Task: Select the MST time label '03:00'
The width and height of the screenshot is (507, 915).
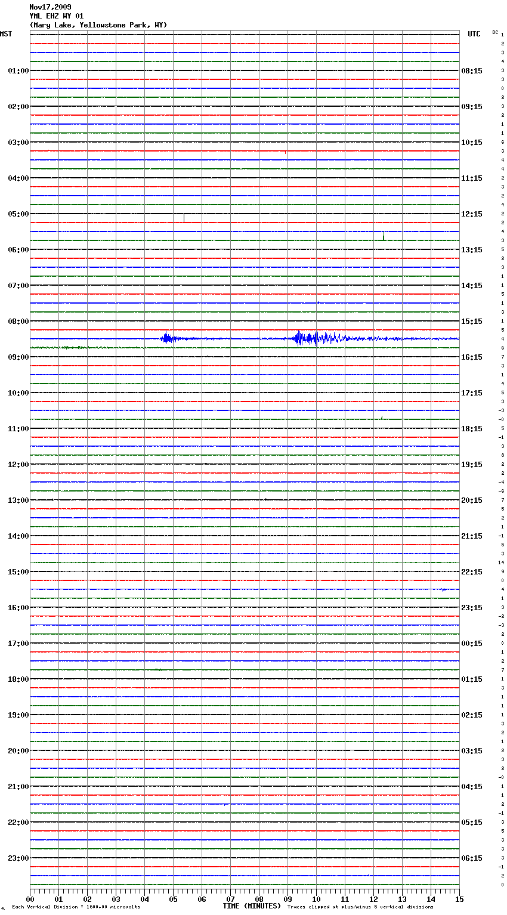Action: coord(18,143)
